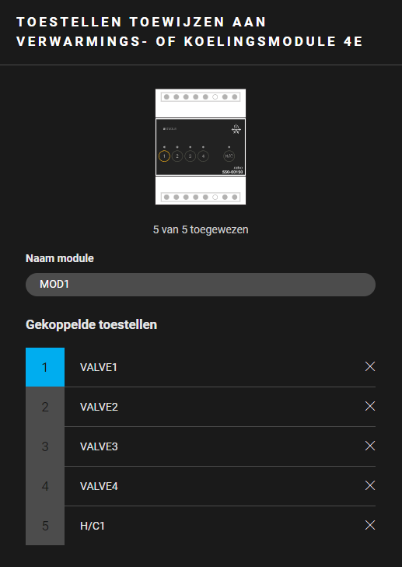Screen dimensions: 402x567
Task: Edit the Naam module field MOD1
Action: (x=201, y=285)
